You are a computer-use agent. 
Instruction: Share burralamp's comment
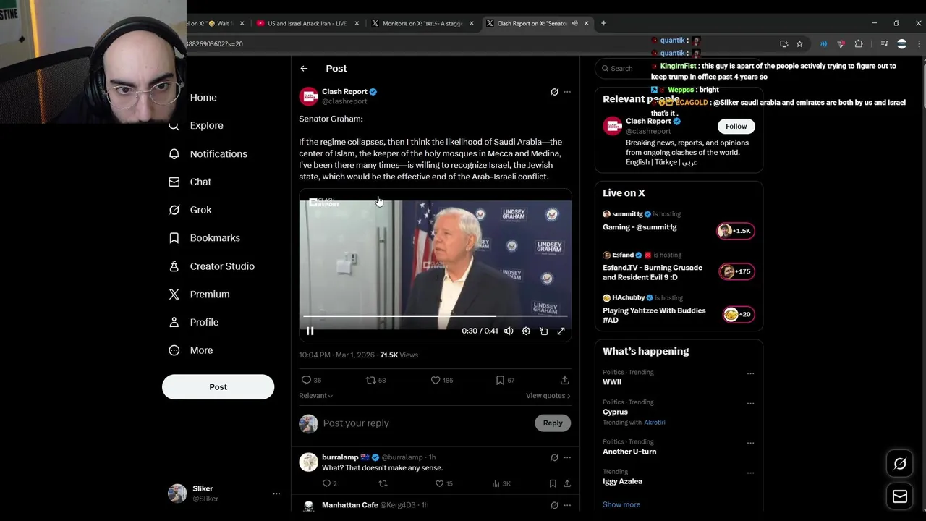click(567, 483)
